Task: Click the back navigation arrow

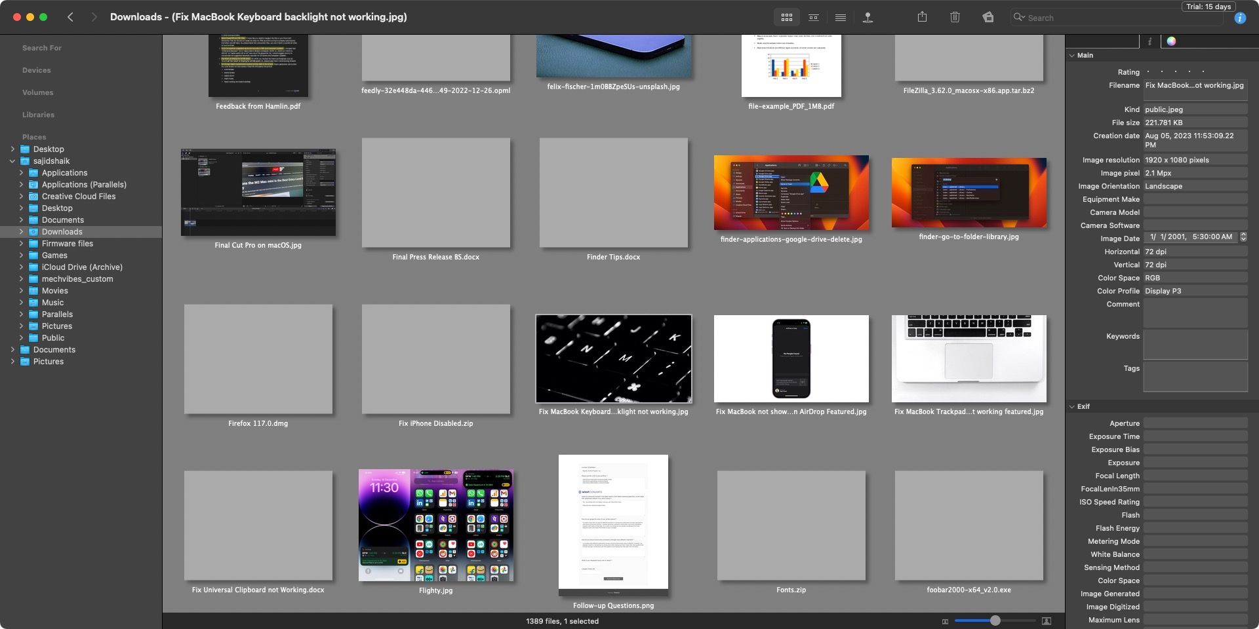Action: (70, 16)
